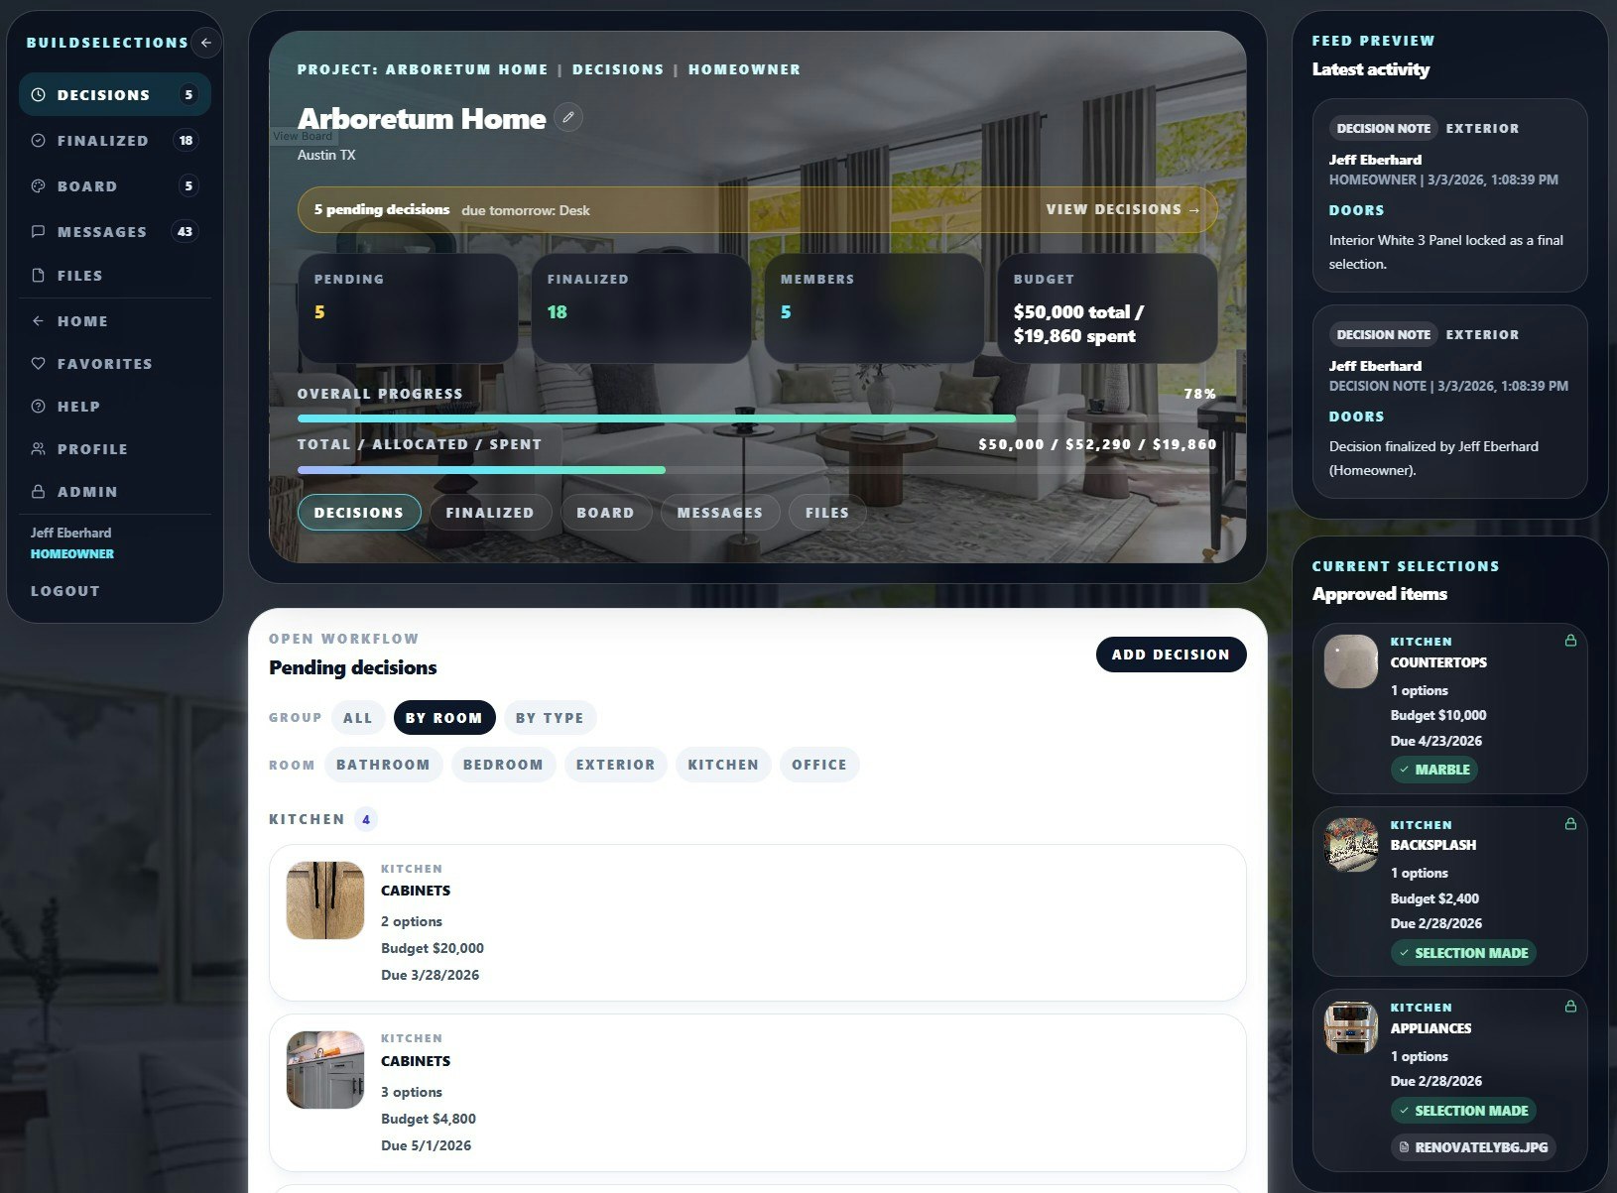Screen dimensions: 1617x1193
Task: Open the FINALIZED tab on the project card
Action: [490, 513]
